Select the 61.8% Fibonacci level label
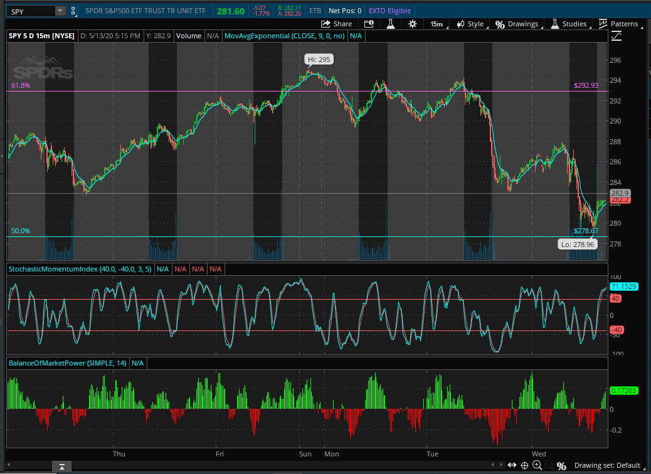The image size is (651, 474). 21,85
